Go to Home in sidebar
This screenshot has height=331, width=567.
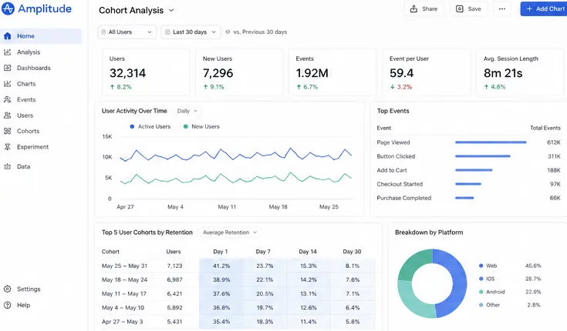41,36
